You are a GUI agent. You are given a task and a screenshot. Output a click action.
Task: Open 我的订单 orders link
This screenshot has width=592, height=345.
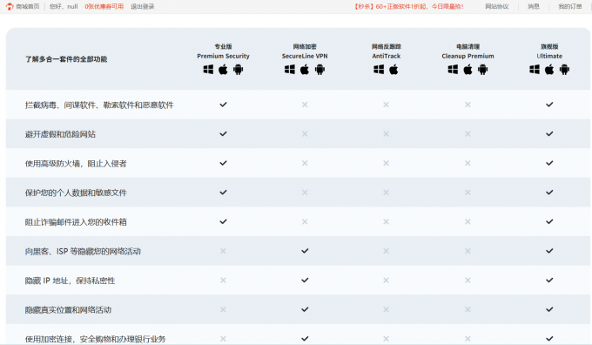(x=570, y=6)
